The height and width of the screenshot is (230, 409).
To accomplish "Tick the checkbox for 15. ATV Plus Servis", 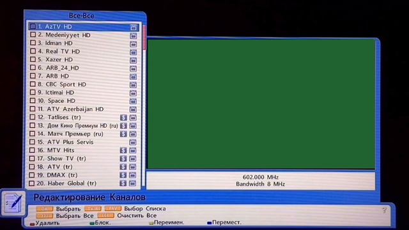I will [32, 142].
